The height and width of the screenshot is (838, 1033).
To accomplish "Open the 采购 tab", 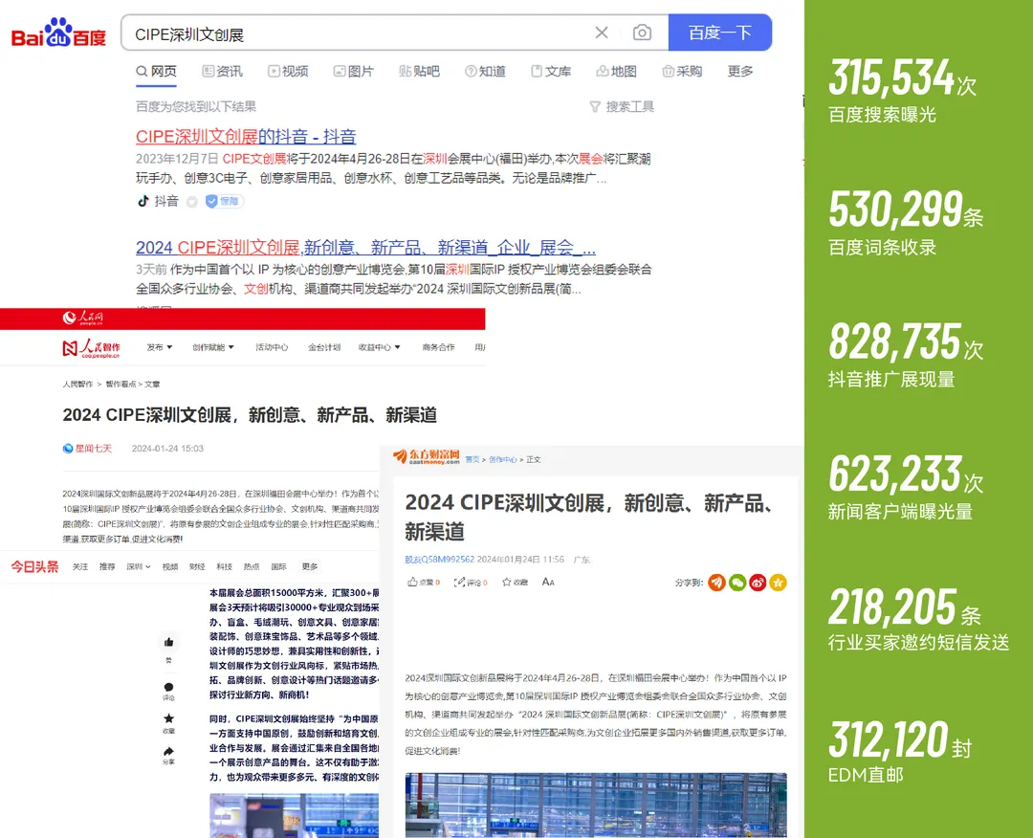I will tap(683, 71).
